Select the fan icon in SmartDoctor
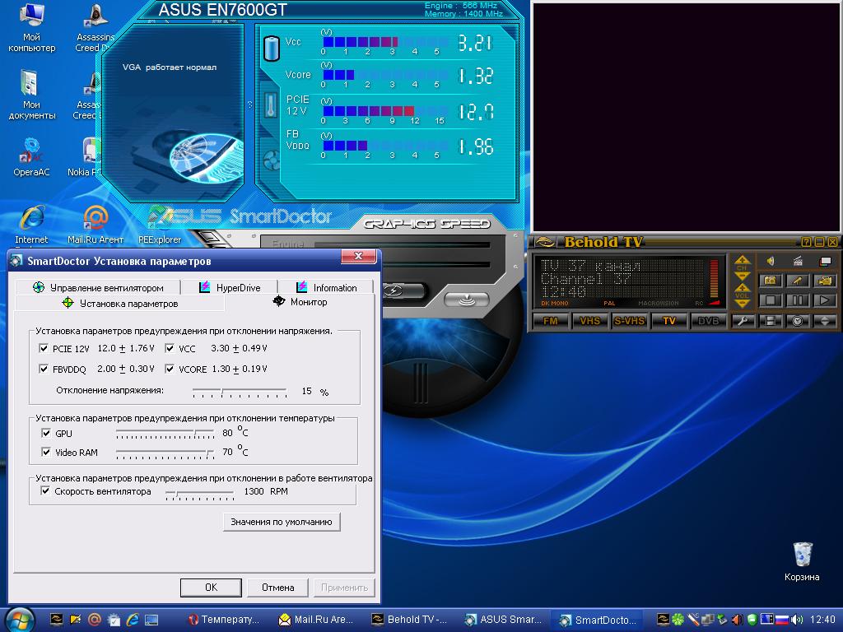 click(x=271, y=160)
